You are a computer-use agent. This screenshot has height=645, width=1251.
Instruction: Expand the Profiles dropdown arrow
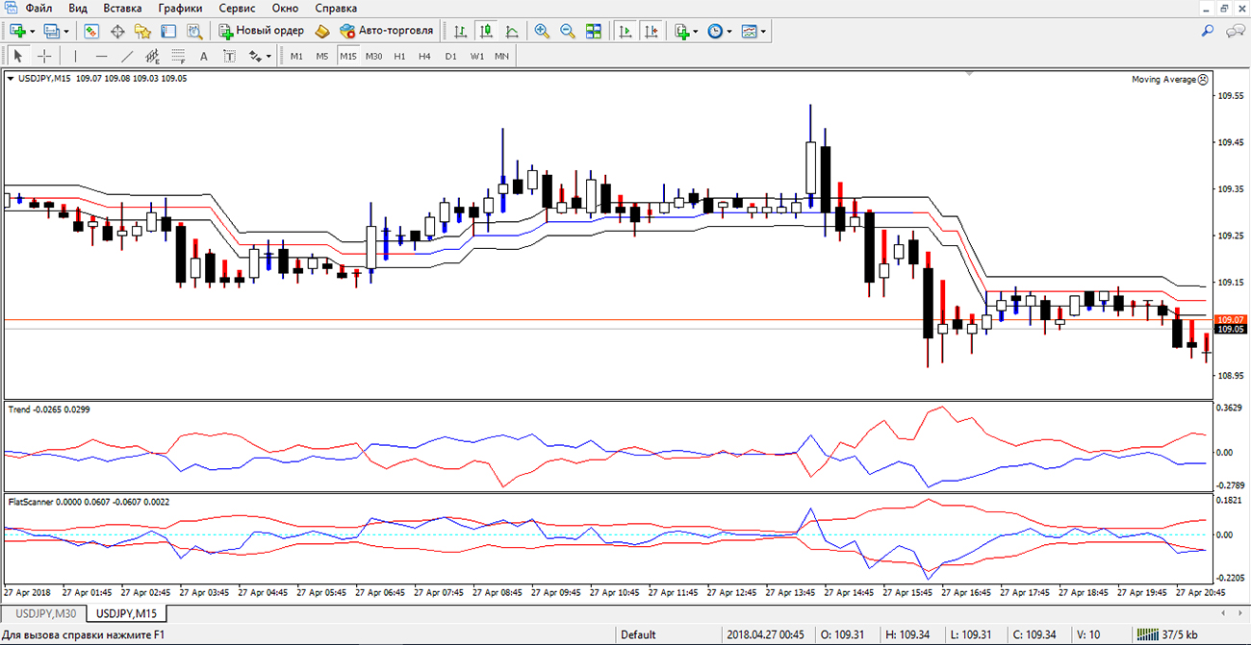tap(66, 31)
